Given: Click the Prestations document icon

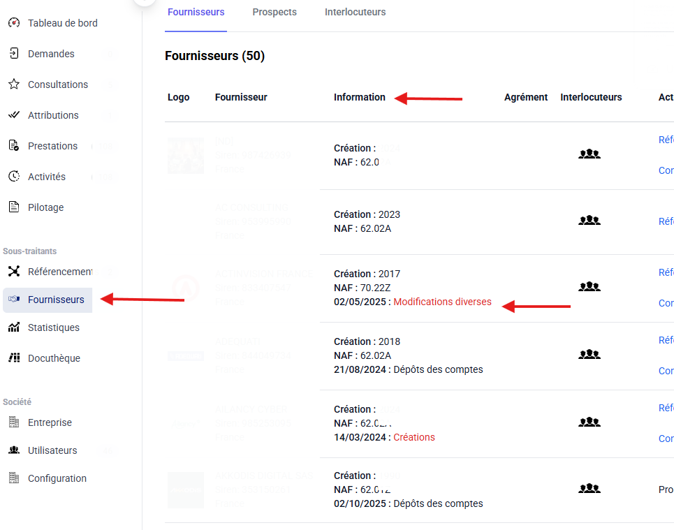Looking at the screenshot, I should click(x=14, y=146).
